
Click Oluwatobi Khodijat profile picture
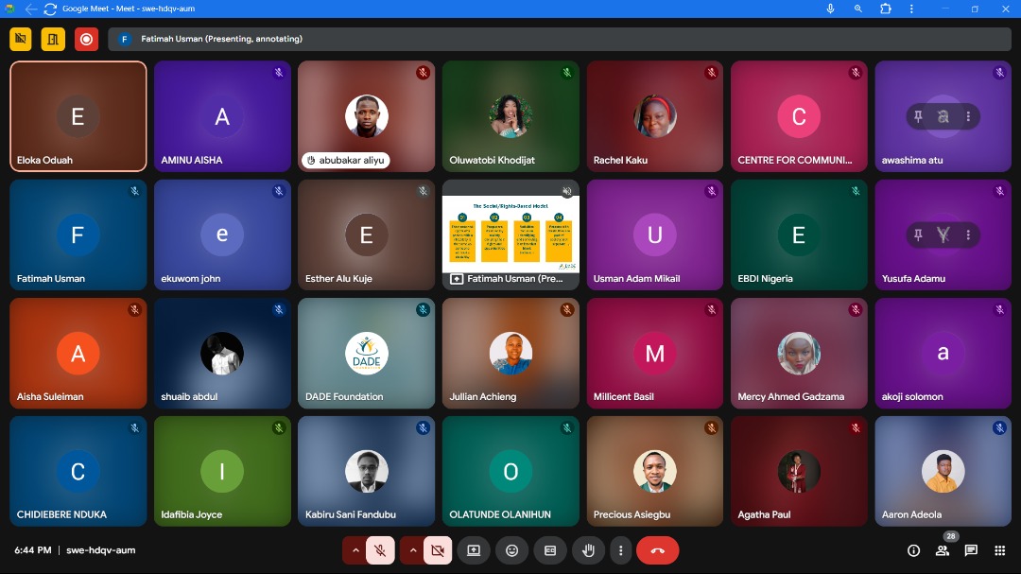coord(510,116)
